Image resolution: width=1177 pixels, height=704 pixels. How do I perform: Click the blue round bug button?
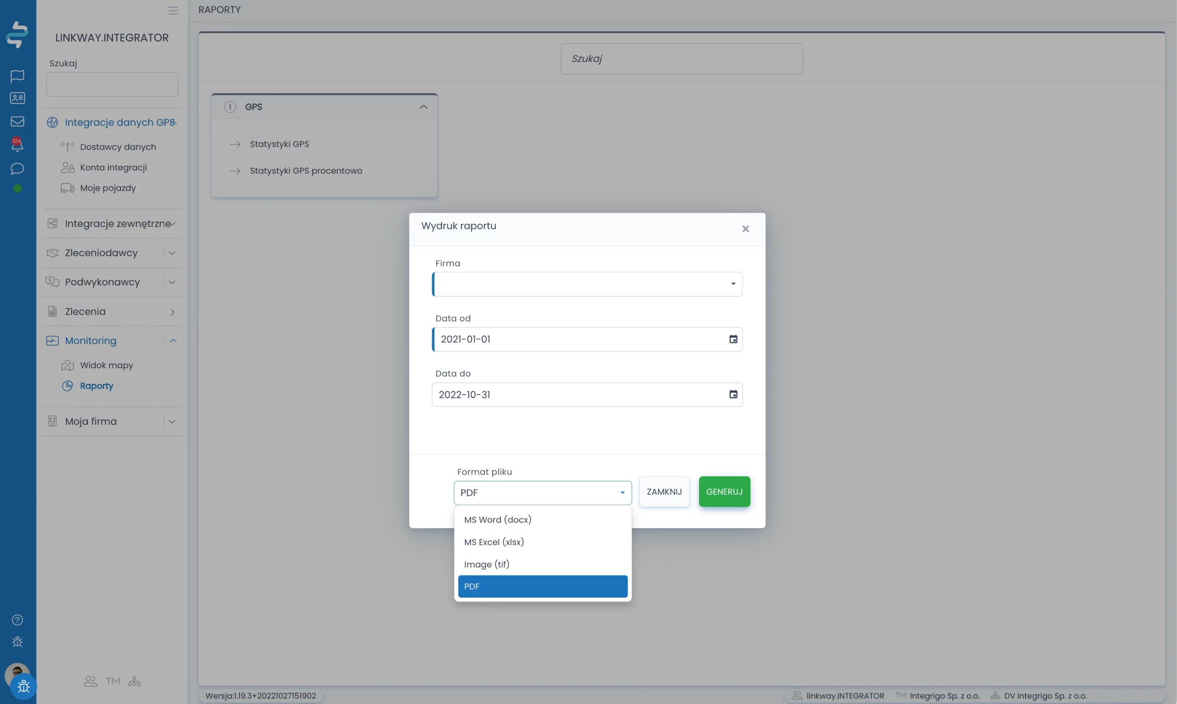click(23, 687)
